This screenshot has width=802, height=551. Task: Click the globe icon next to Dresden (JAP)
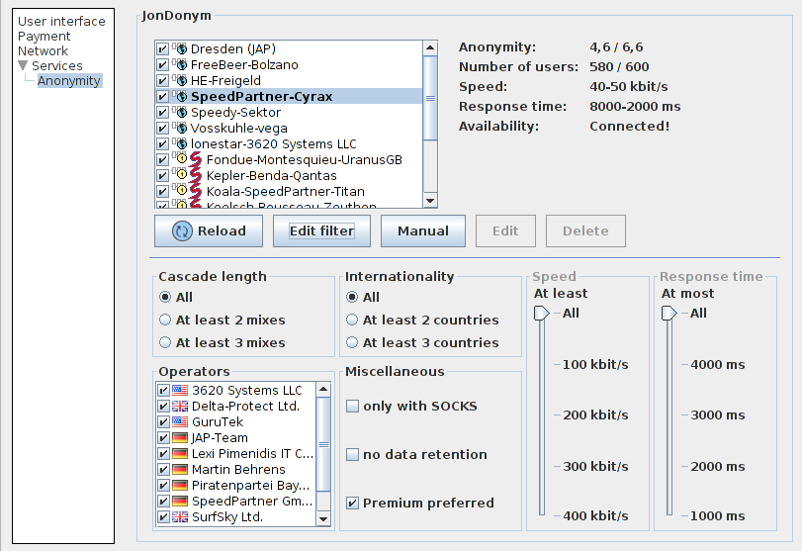182,49
